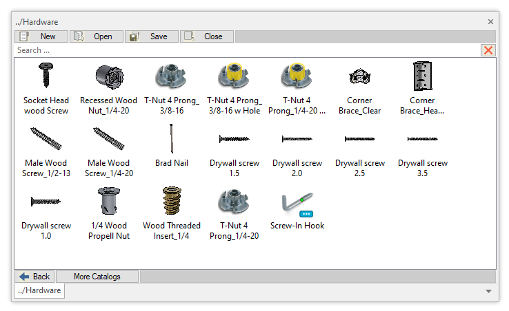Open More Catalogs
509x311 pixels.
point(97,277)
